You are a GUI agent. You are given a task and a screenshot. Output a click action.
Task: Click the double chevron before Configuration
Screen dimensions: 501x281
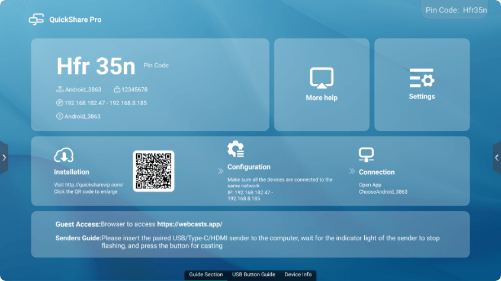(220, 171)
